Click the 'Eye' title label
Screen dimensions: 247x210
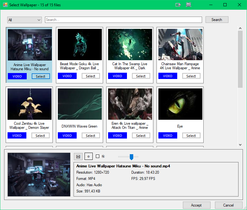(180, 126)
